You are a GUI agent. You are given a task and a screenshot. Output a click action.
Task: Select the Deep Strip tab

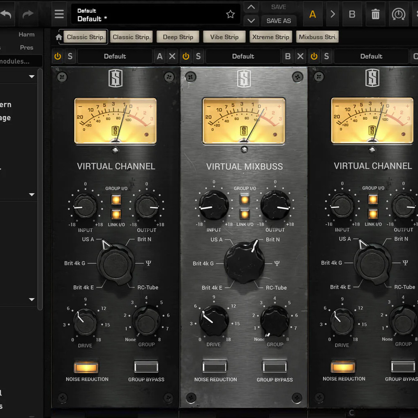coord(178,37)
